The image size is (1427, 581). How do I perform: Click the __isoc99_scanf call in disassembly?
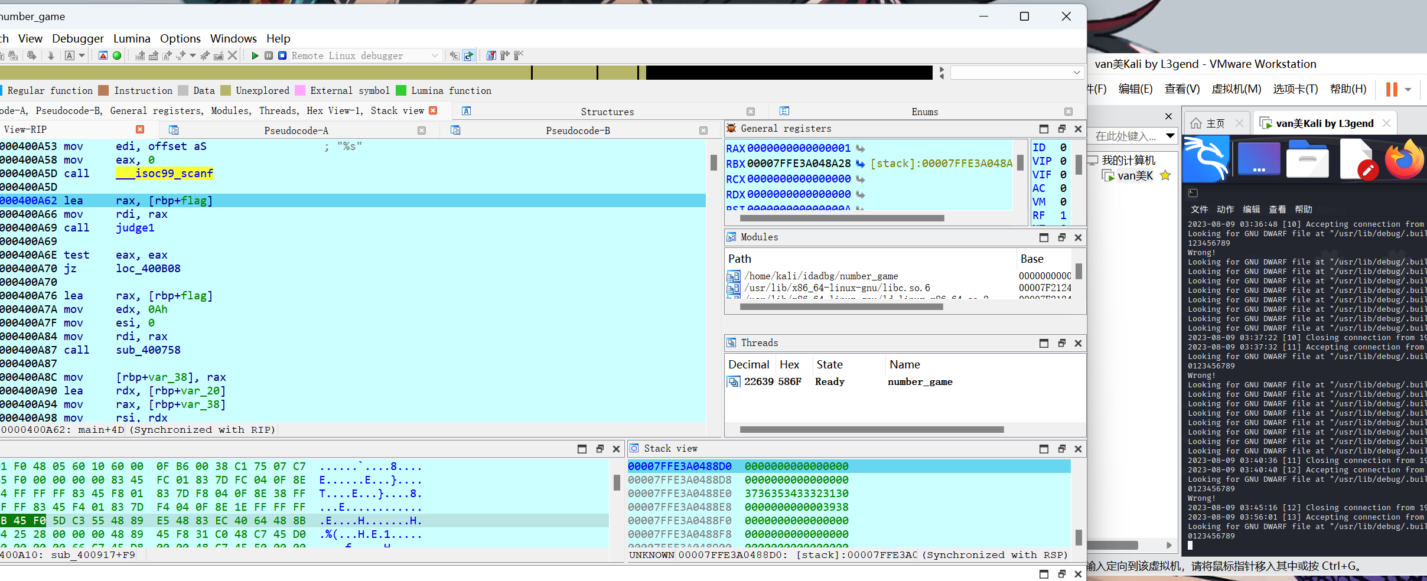tap(165, 174)
